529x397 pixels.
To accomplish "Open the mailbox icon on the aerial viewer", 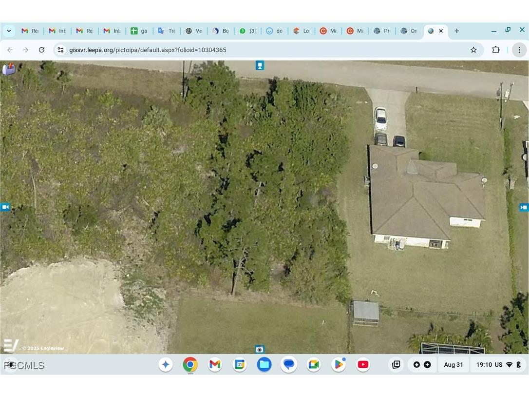I will 8,69.
